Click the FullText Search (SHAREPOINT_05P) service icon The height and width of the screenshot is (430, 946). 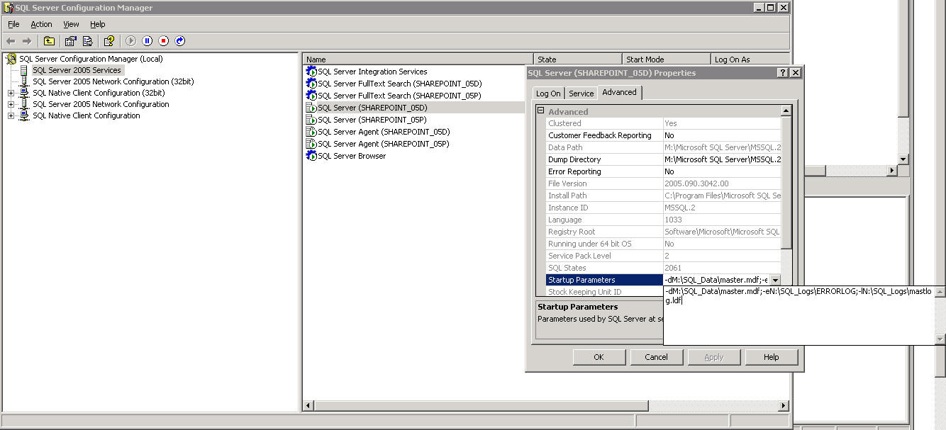311,96
